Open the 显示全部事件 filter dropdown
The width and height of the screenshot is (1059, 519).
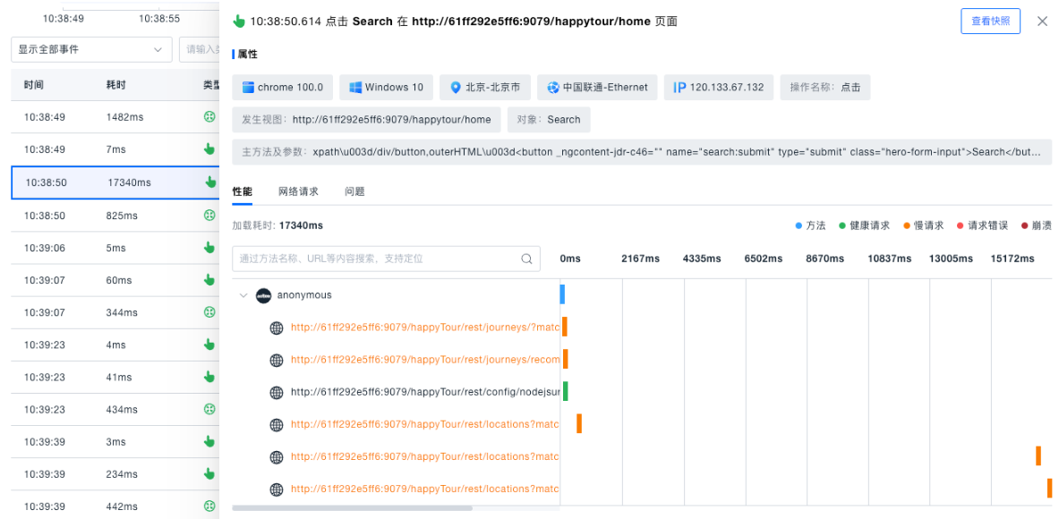(x=91, y=49)
